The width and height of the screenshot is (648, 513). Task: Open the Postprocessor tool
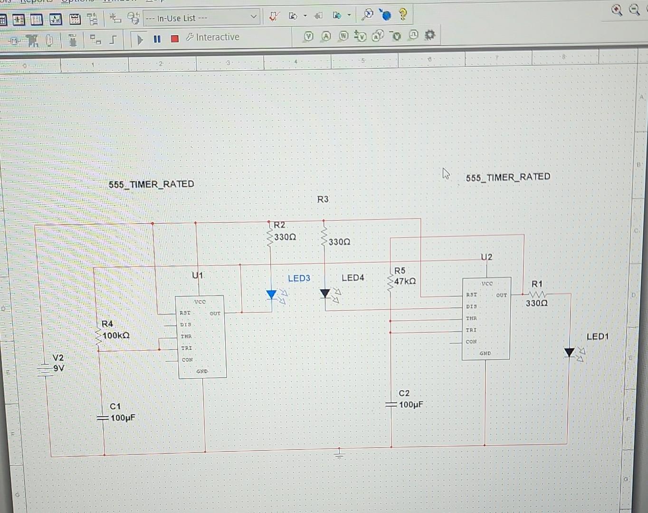(x=75, y=19)
